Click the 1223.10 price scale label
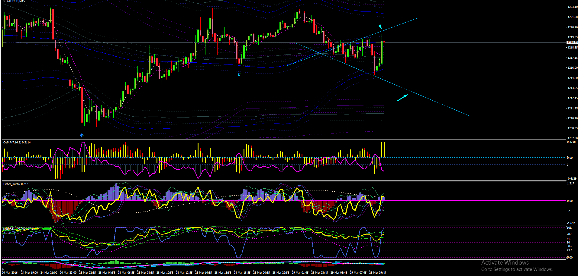Viewport: 578px width, 276px height. pyautogui.click(x=573, y=7)
